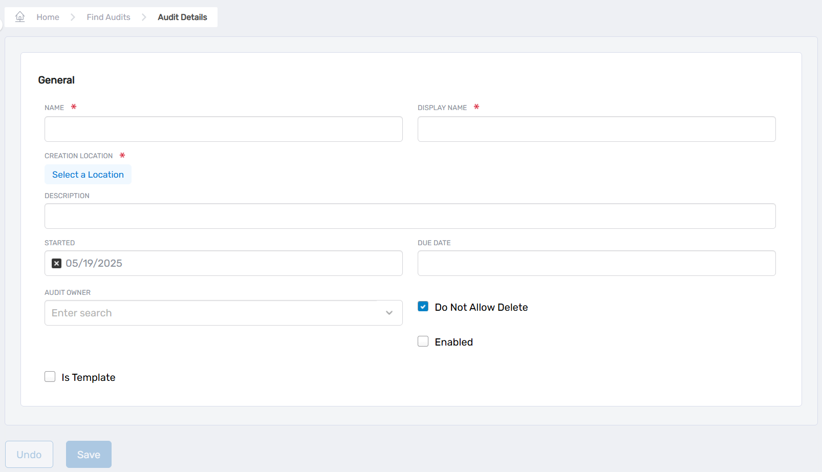Focus the Display Name input field

pos(596,129)
